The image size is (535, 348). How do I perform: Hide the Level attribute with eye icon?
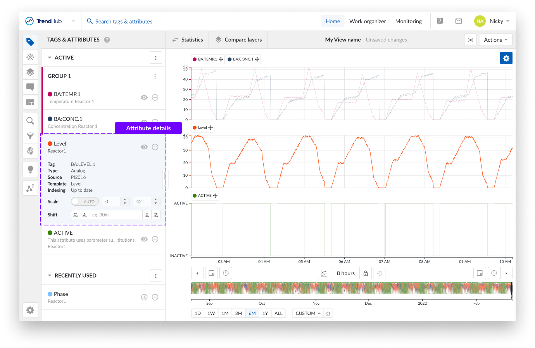pos(144,147)
